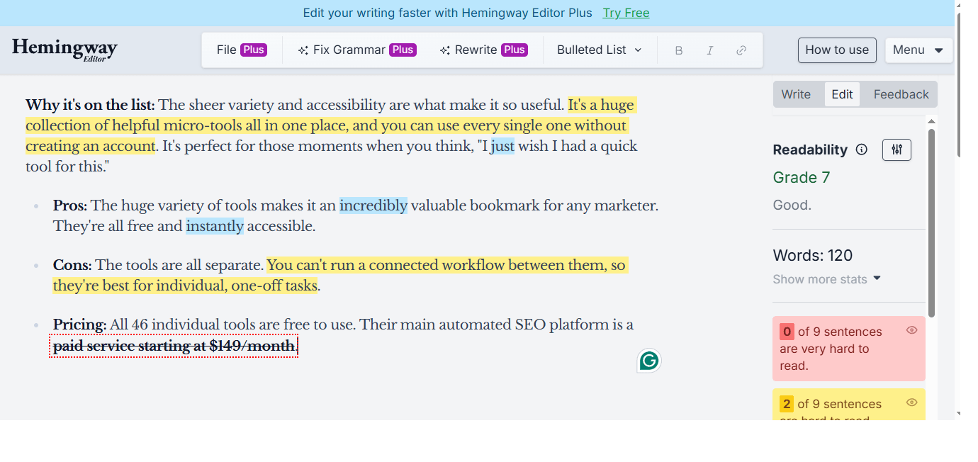Click the Italic formatting icon
This screenshot has width=978, height=462.
tap(710, 50)
